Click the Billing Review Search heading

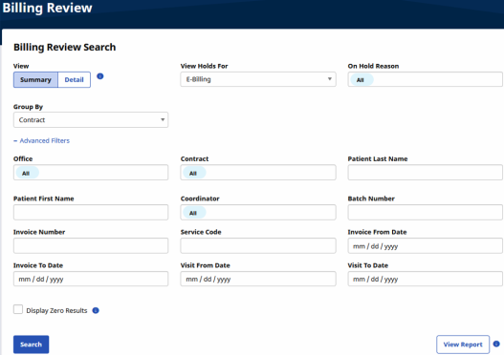coord(65,47)
